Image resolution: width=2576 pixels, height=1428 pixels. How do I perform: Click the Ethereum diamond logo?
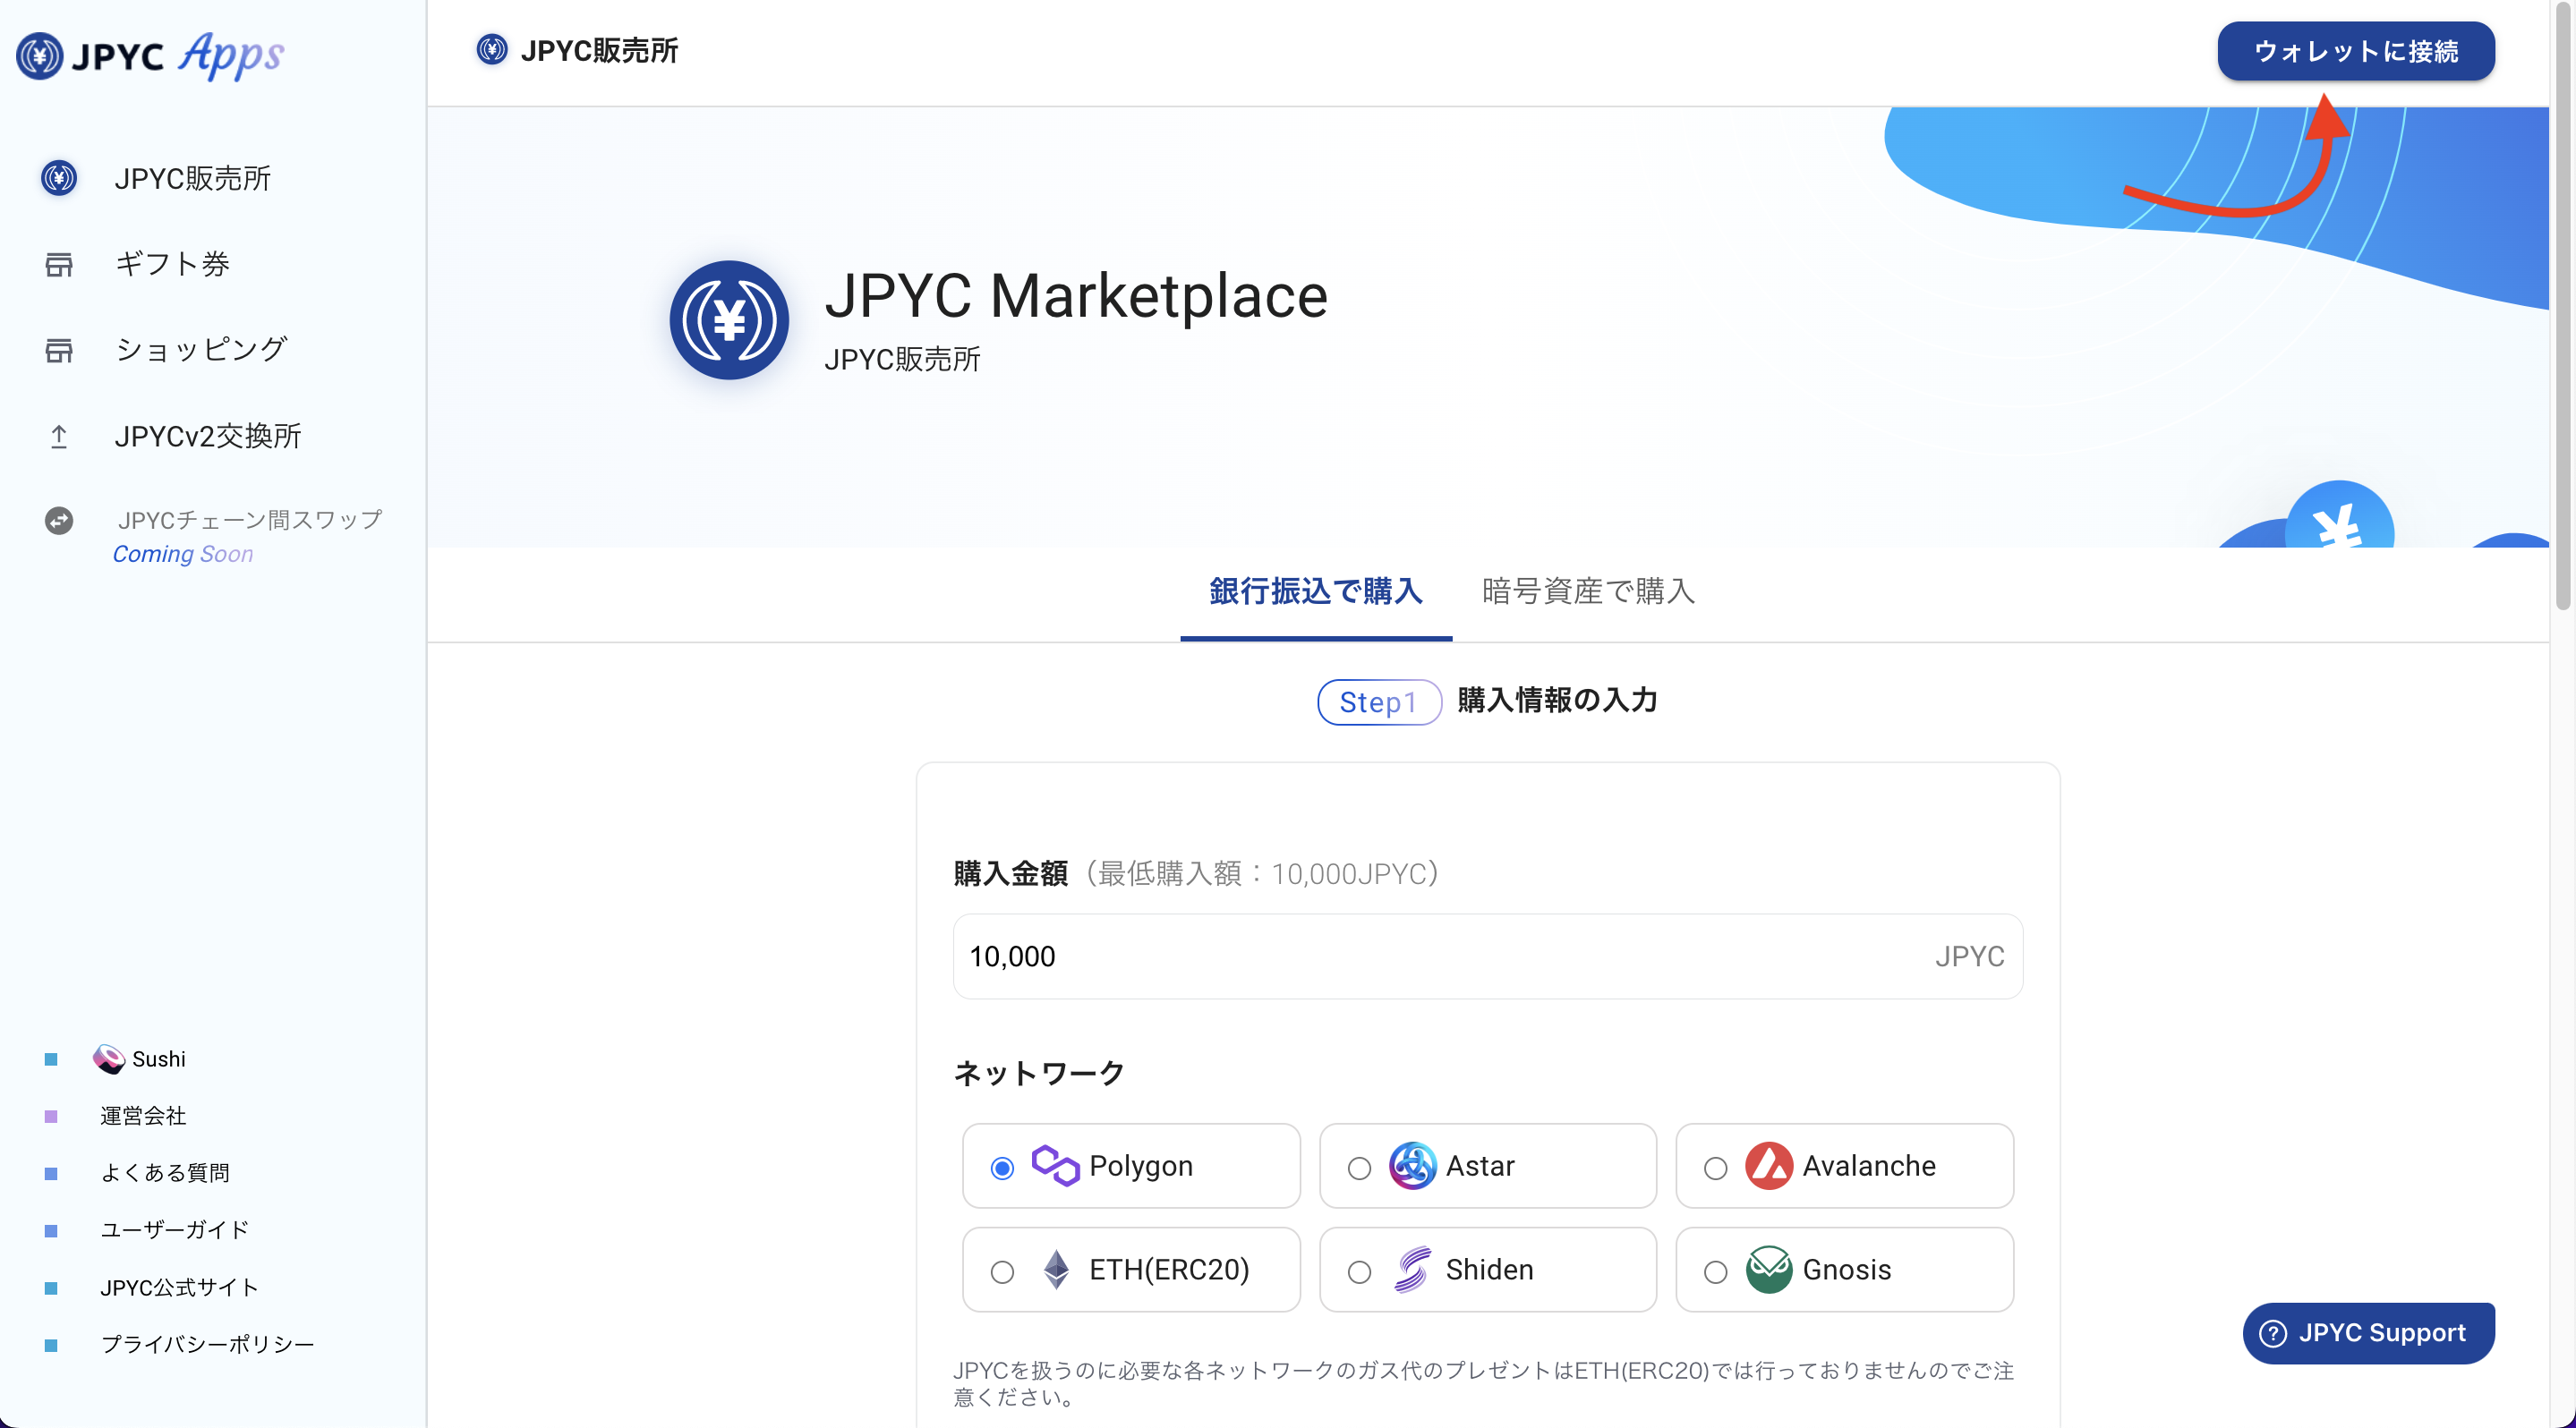pos(1056,1271)
